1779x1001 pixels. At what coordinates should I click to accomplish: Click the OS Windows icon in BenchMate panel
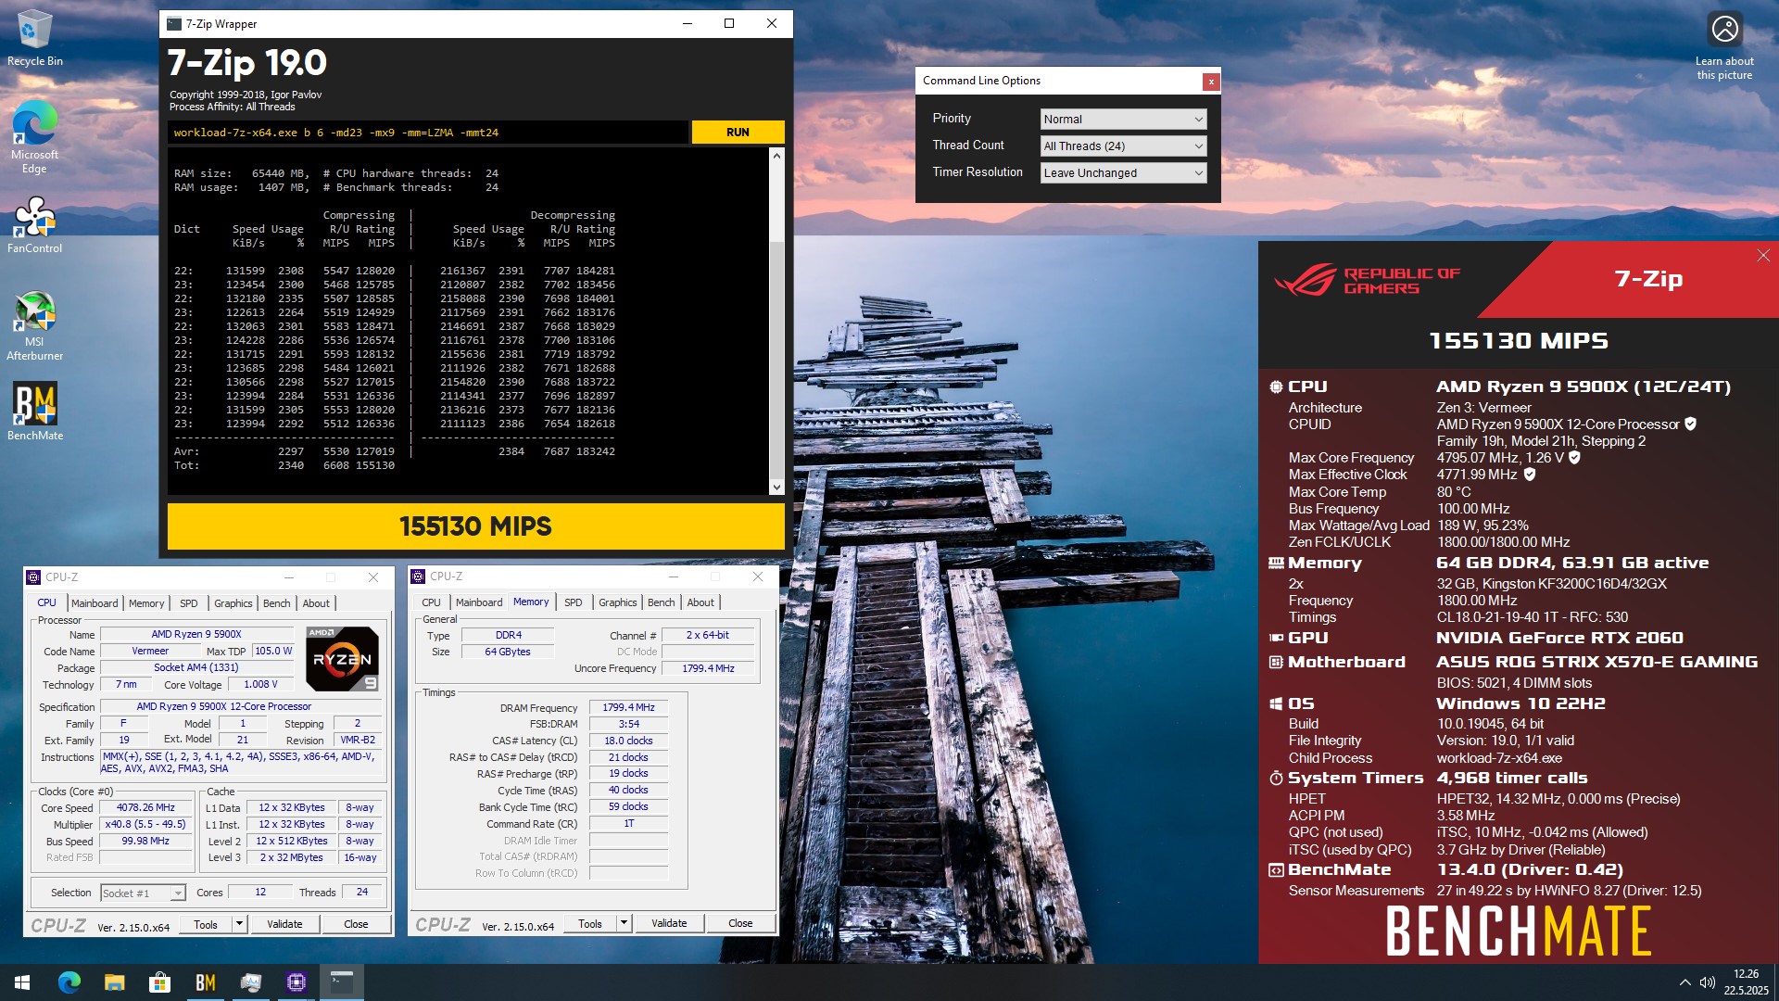[1276, 703]
